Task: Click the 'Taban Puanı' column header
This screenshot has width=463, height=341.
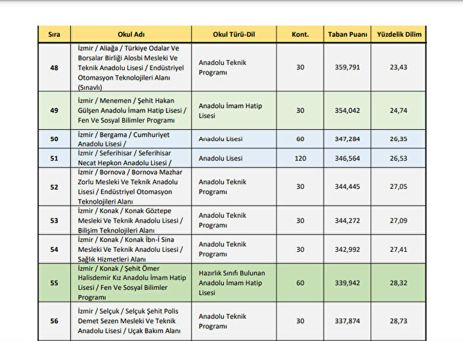Action: (x=347, y=34)
